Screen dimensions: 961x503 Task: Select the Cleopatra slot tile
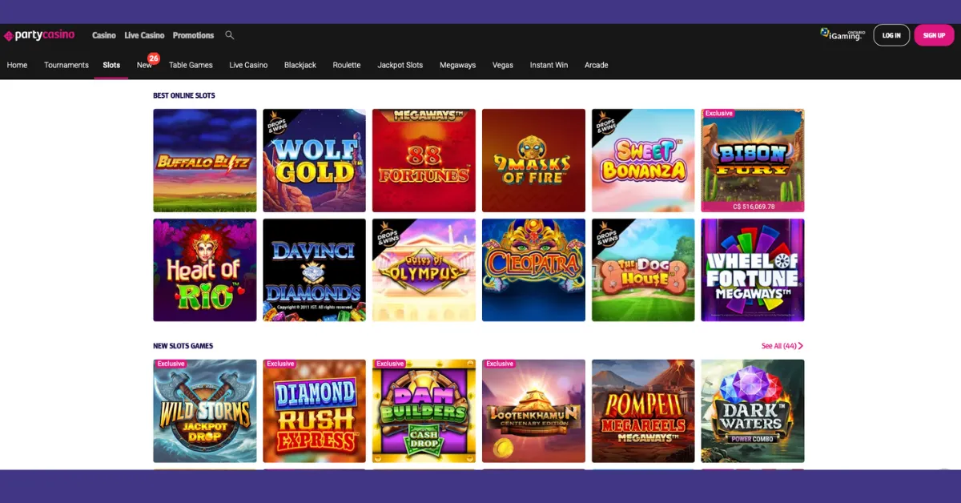click(533, 270)
